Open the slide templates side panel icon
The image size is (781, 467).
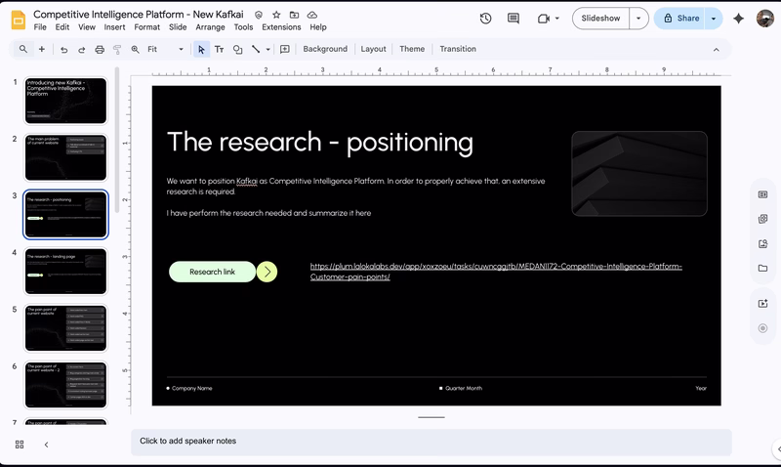(x=762, y=194)
